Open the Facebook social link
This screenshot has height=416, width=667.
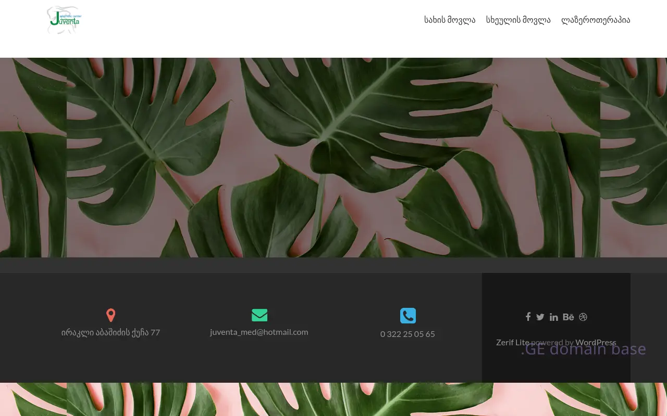[x=528, y=317]
